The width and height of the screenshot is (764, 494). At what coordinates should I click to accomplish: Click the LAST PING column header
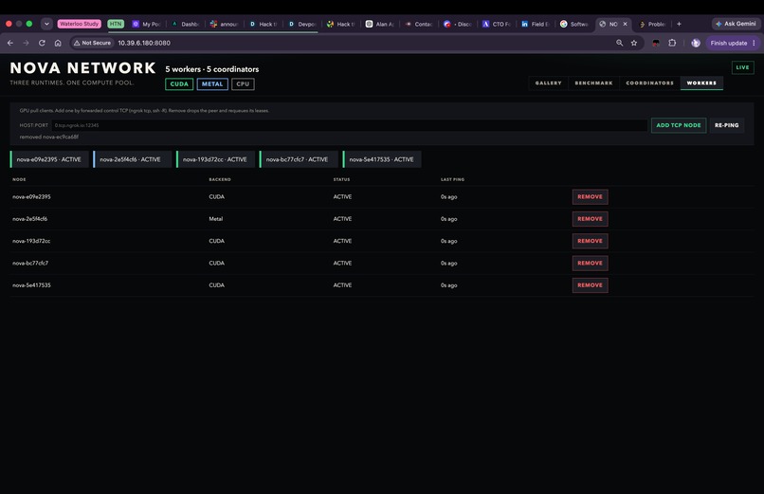pos(452,179)
